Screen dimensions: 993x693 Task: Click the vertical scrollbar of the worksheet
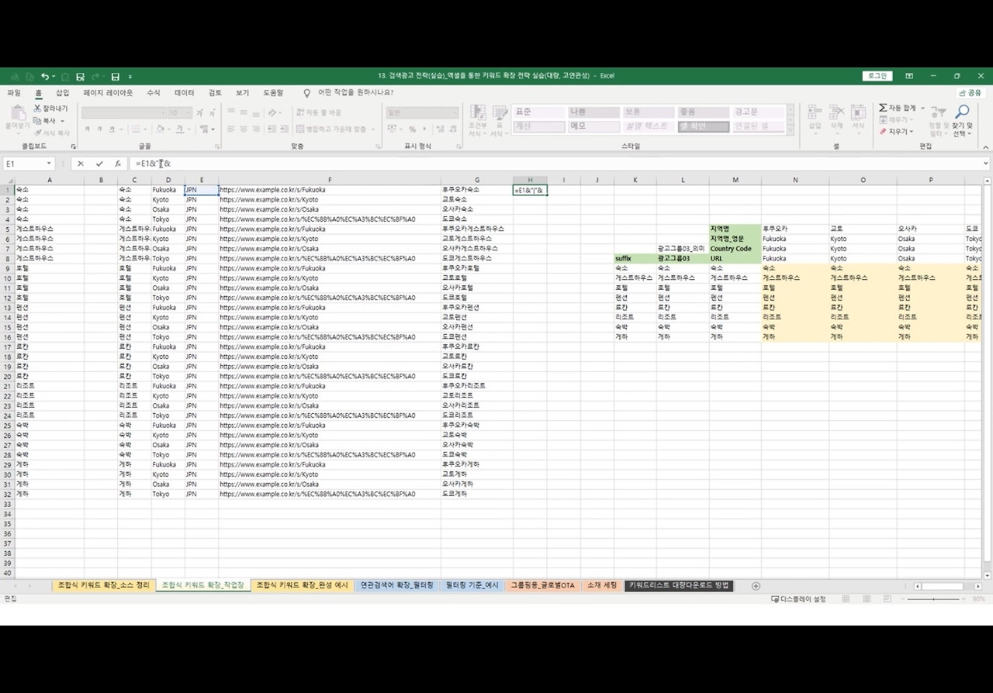point(987,372)
